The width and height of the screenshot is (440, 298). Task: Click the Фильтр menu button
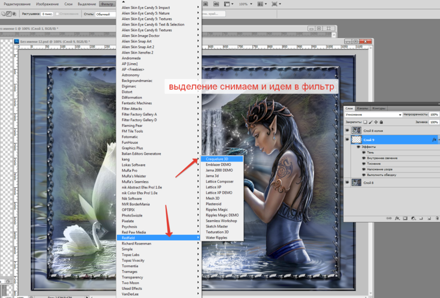tap(107, 4)
